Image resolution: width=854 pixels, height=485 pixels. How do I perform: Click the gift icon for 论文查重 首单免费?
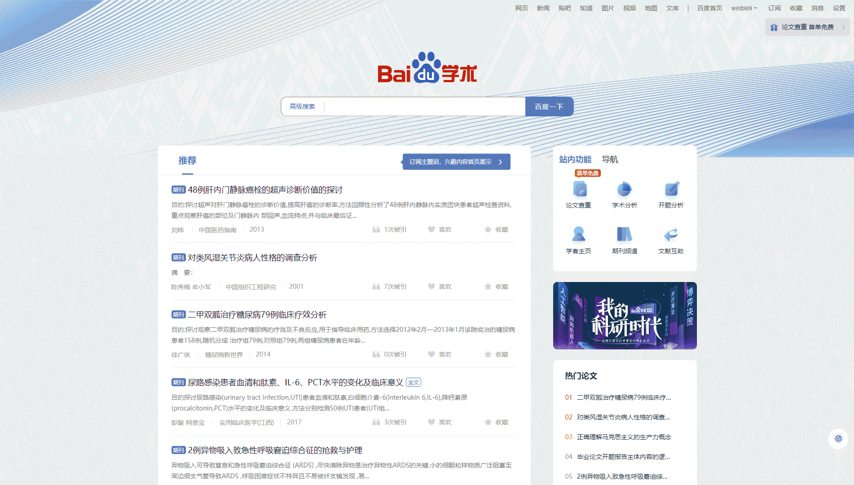[x=774, y=27]
